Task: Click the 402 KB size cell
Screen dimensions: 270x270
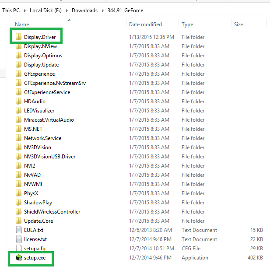Action: 255,257
